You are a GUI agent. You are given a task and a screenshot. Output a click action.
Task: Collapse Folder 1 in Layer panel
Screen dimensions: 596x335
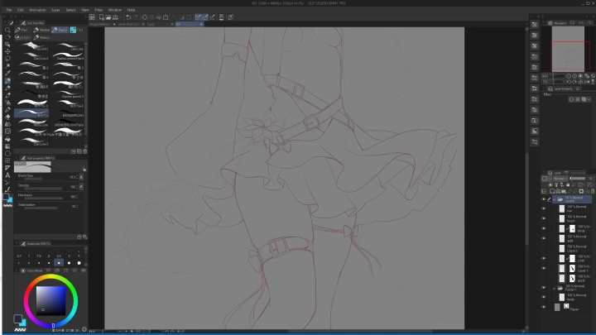(554, 288)
